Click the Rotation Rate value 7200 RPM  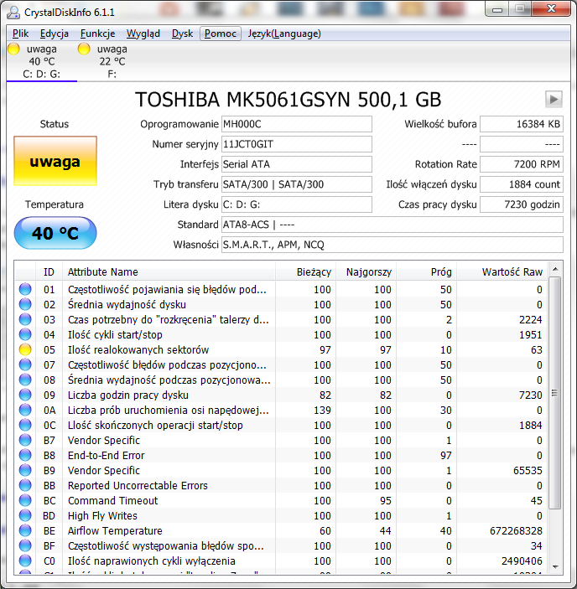click(x=522, y=164)
